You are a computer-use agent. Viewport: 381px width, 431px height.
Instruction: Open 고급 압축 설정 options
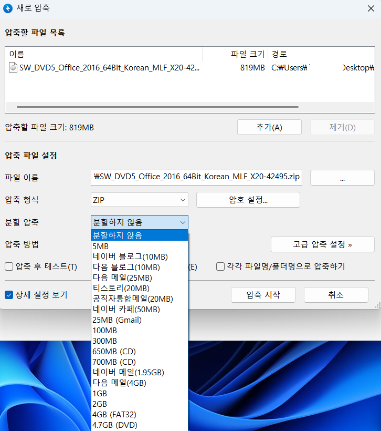[323, 244]
